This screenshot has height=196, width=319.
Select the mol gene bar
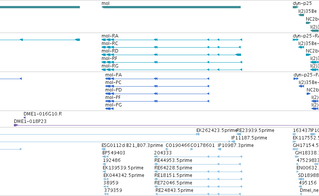click(x=171, y=7)
